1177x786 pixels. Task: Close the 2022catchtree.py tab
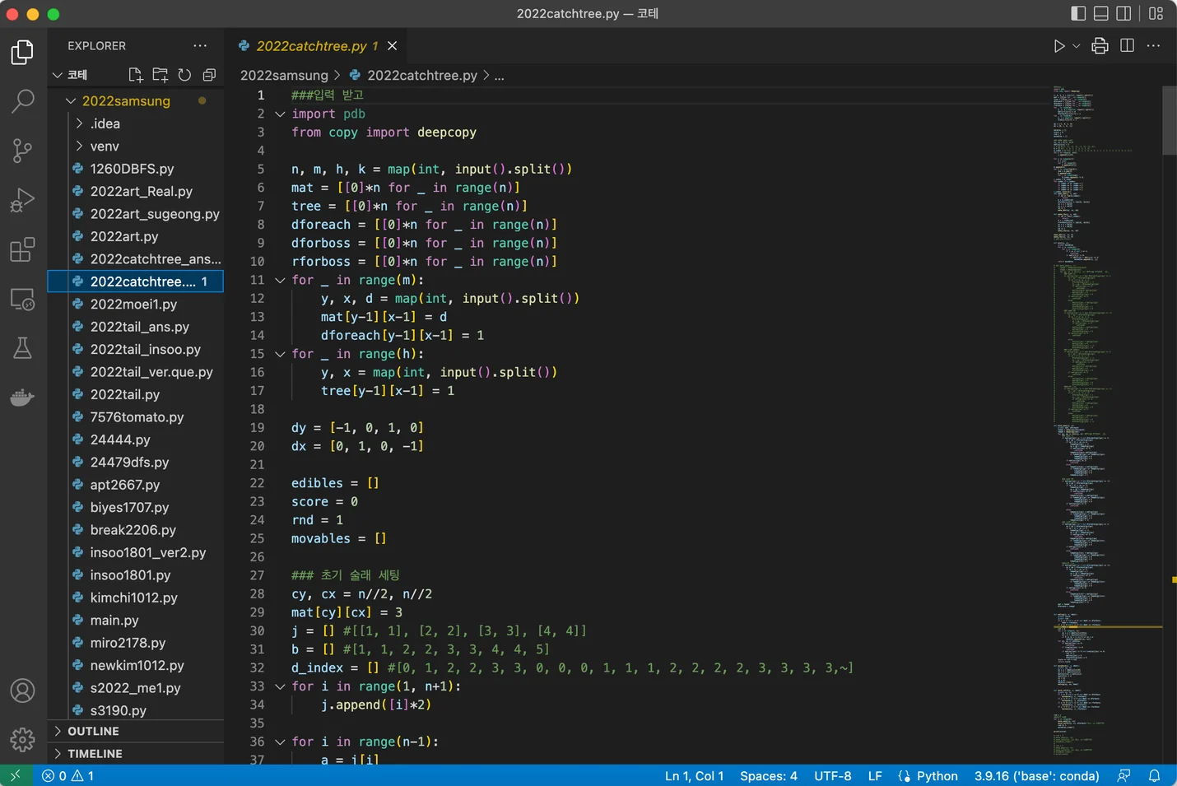(393, 46)
